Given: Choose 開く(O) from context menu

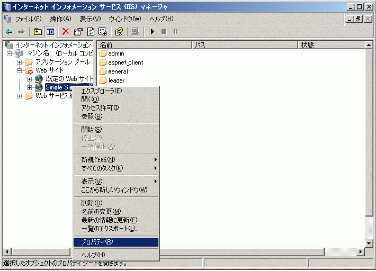Looking at the screenshot, I should [x=116, y=100].
